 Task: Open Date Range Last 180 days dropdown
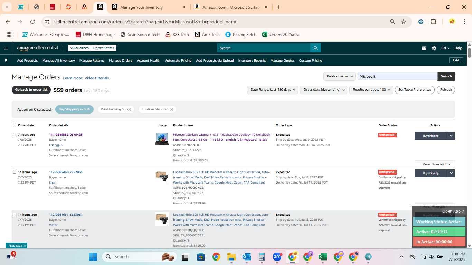coord(273,90)
